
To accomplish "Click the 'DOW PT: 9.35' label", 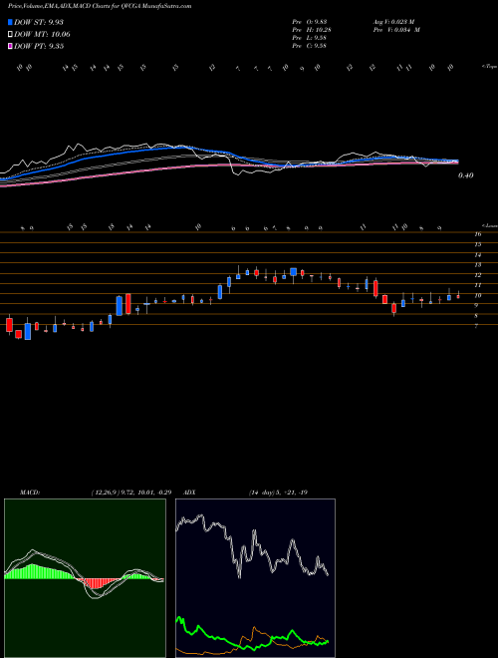I will [x=39, y=46].
